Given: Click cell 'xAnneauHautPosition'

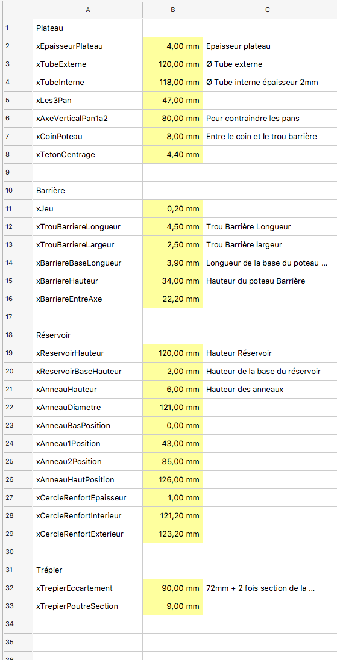Looking at the screenshot, I should point(87,480).
